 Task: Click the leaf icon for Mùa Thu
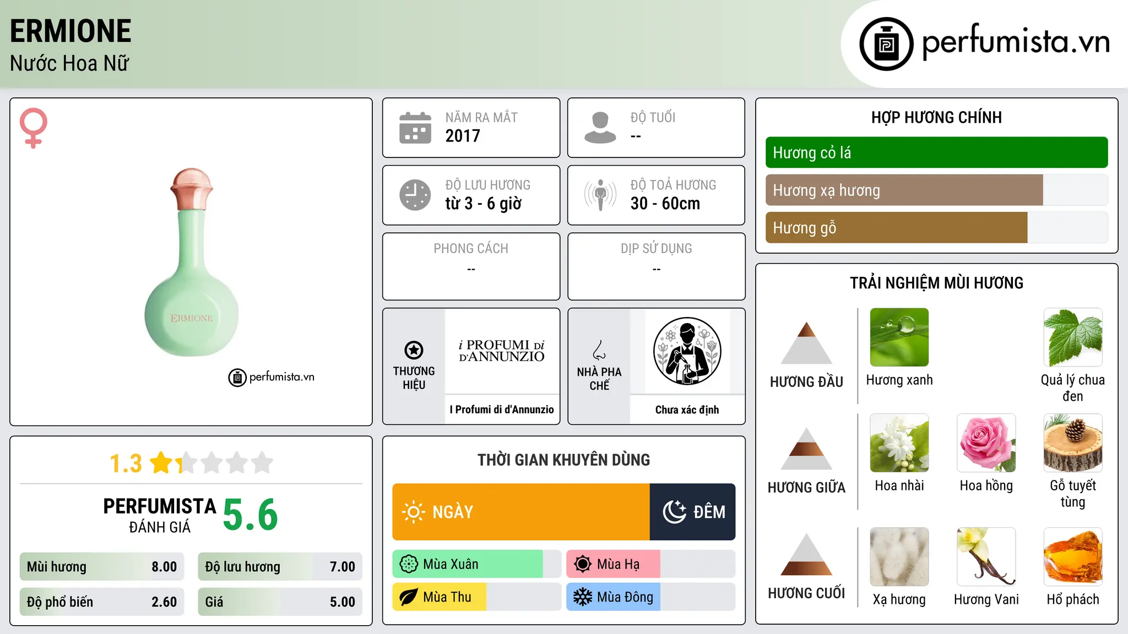point(409,597)
